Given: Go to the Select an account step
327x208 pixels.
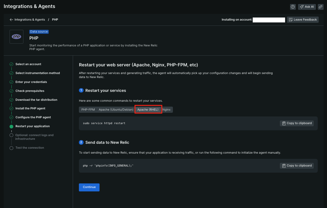Looking at the screenshot, I should point(28,64).
